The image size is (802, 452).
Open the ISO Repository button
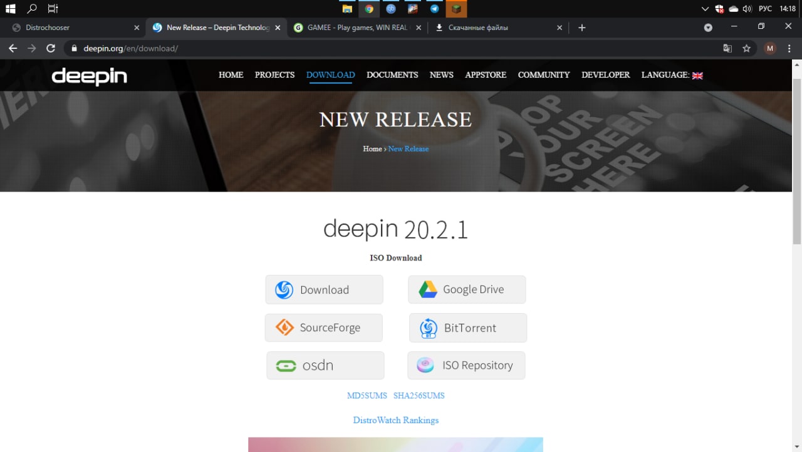point(466,365)
